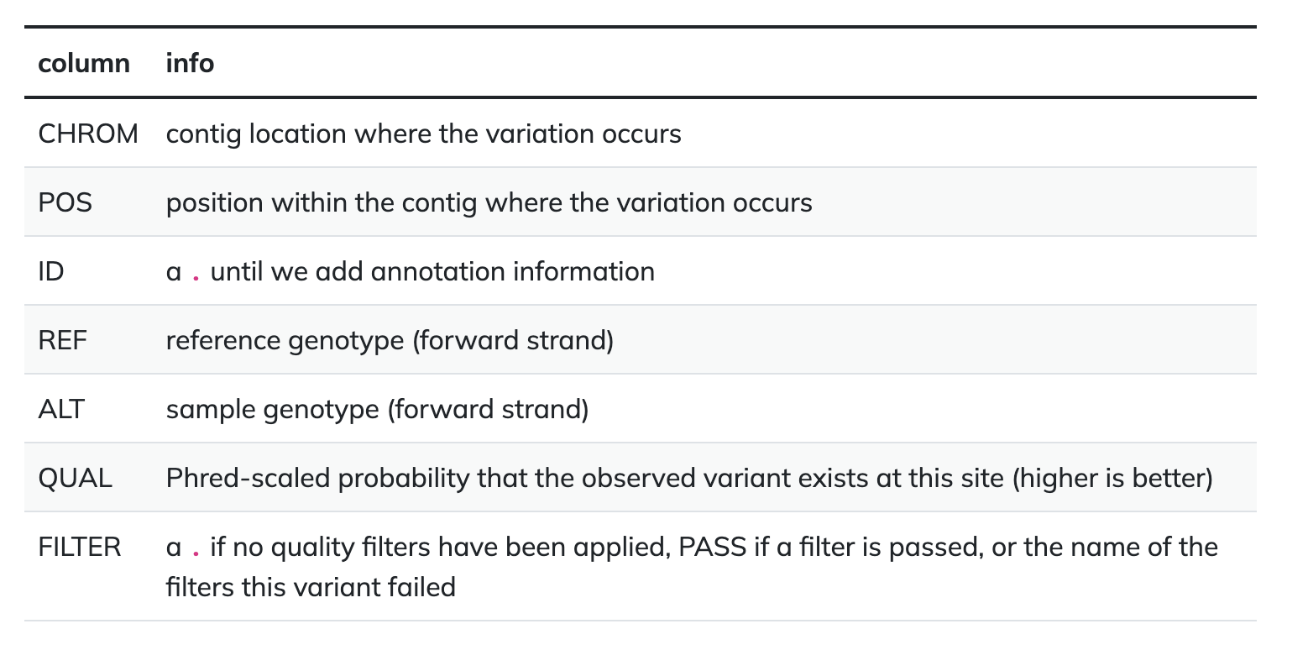Click the FILTER column name cell
The width and height of the screenshot is (1308, 650).
pyautogui.click(x=80, y=547)
